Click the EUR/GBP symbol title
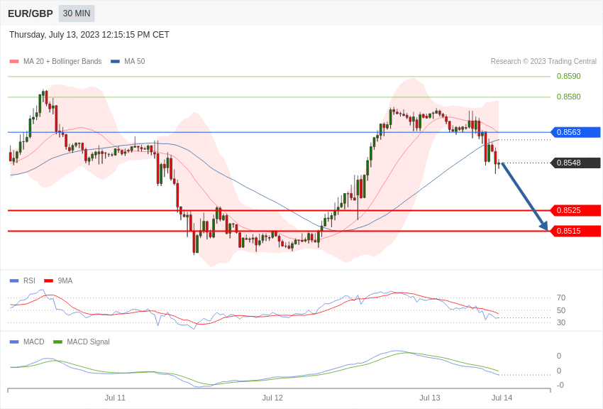Screen dimensions: 603x409 pos(31,13)
